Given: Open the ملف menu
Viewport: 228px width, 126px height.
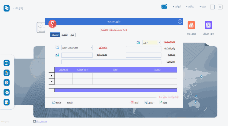Looking at the screenshot, I should 203,6.
